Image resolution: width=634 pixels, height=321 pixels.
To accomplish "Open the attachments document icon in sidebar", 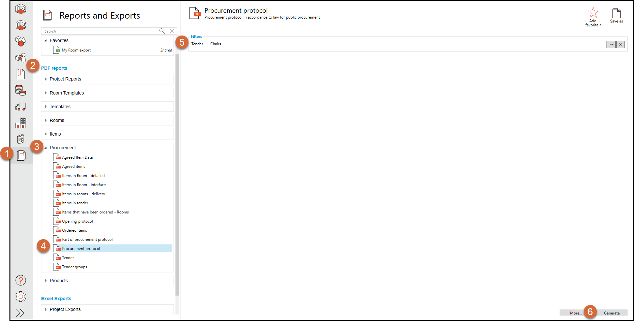I will (21, 74).
